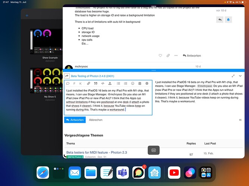Open the App Library folder icon

coord(206,172)
